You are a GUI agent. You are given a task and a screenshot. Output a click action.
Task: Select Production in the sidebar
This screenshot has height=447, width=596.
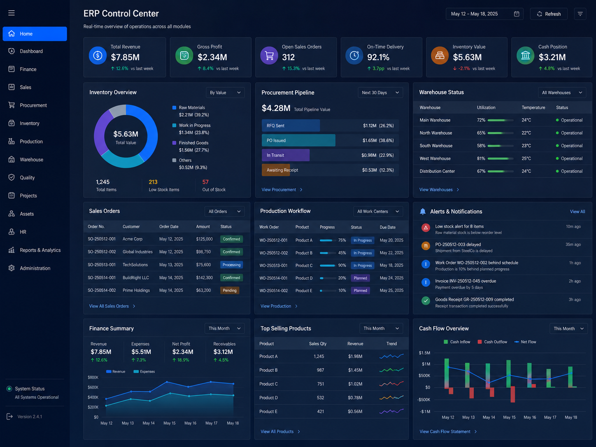pos(35,142)
